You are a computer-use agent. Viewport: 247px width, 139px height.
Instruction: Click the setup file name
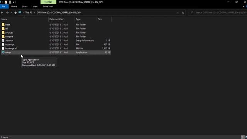[8, 53]
